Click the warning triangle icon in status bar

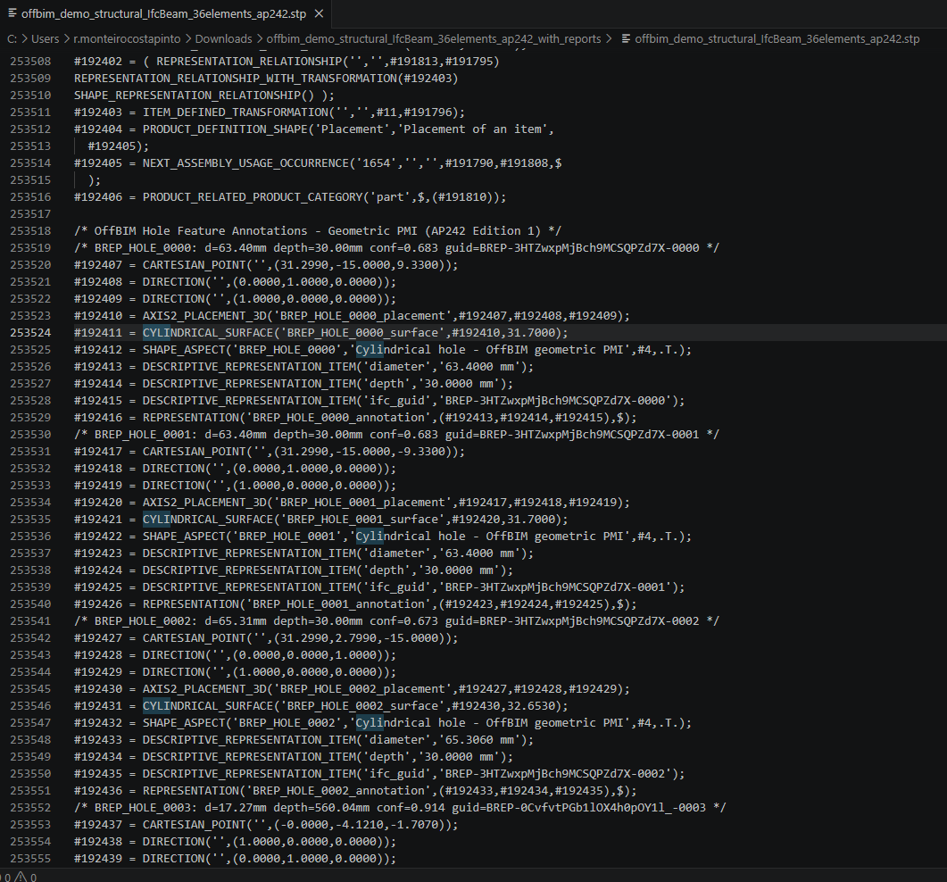21,877
